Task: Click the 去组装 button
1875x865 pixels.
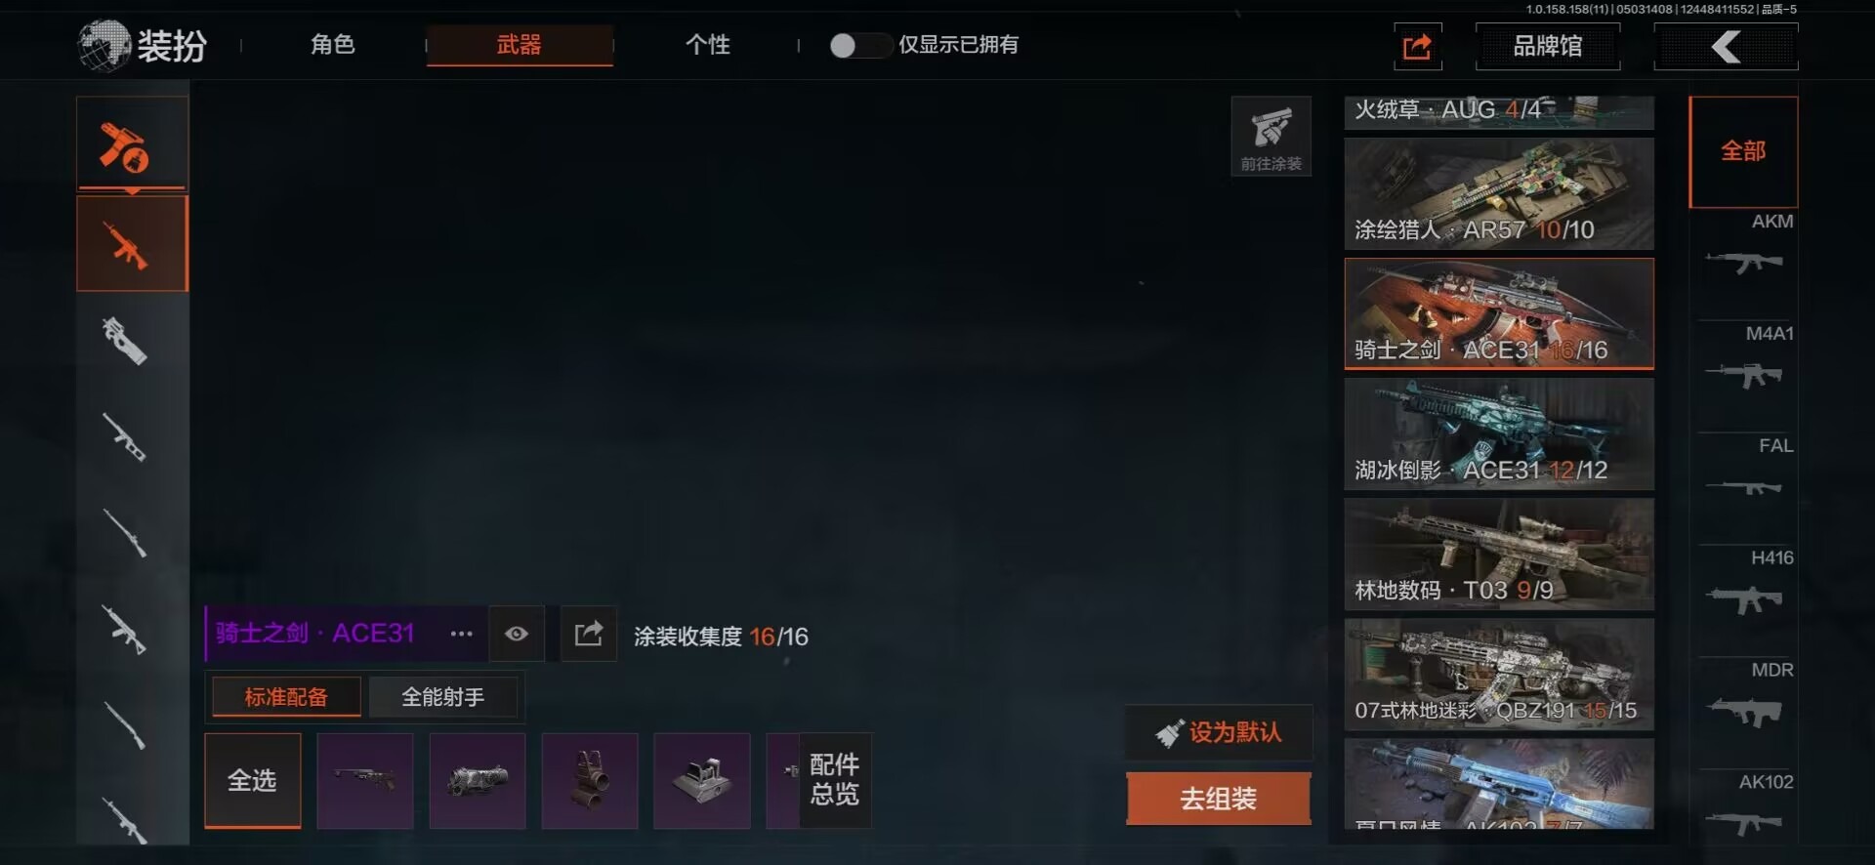Action: coord(1218,799)
